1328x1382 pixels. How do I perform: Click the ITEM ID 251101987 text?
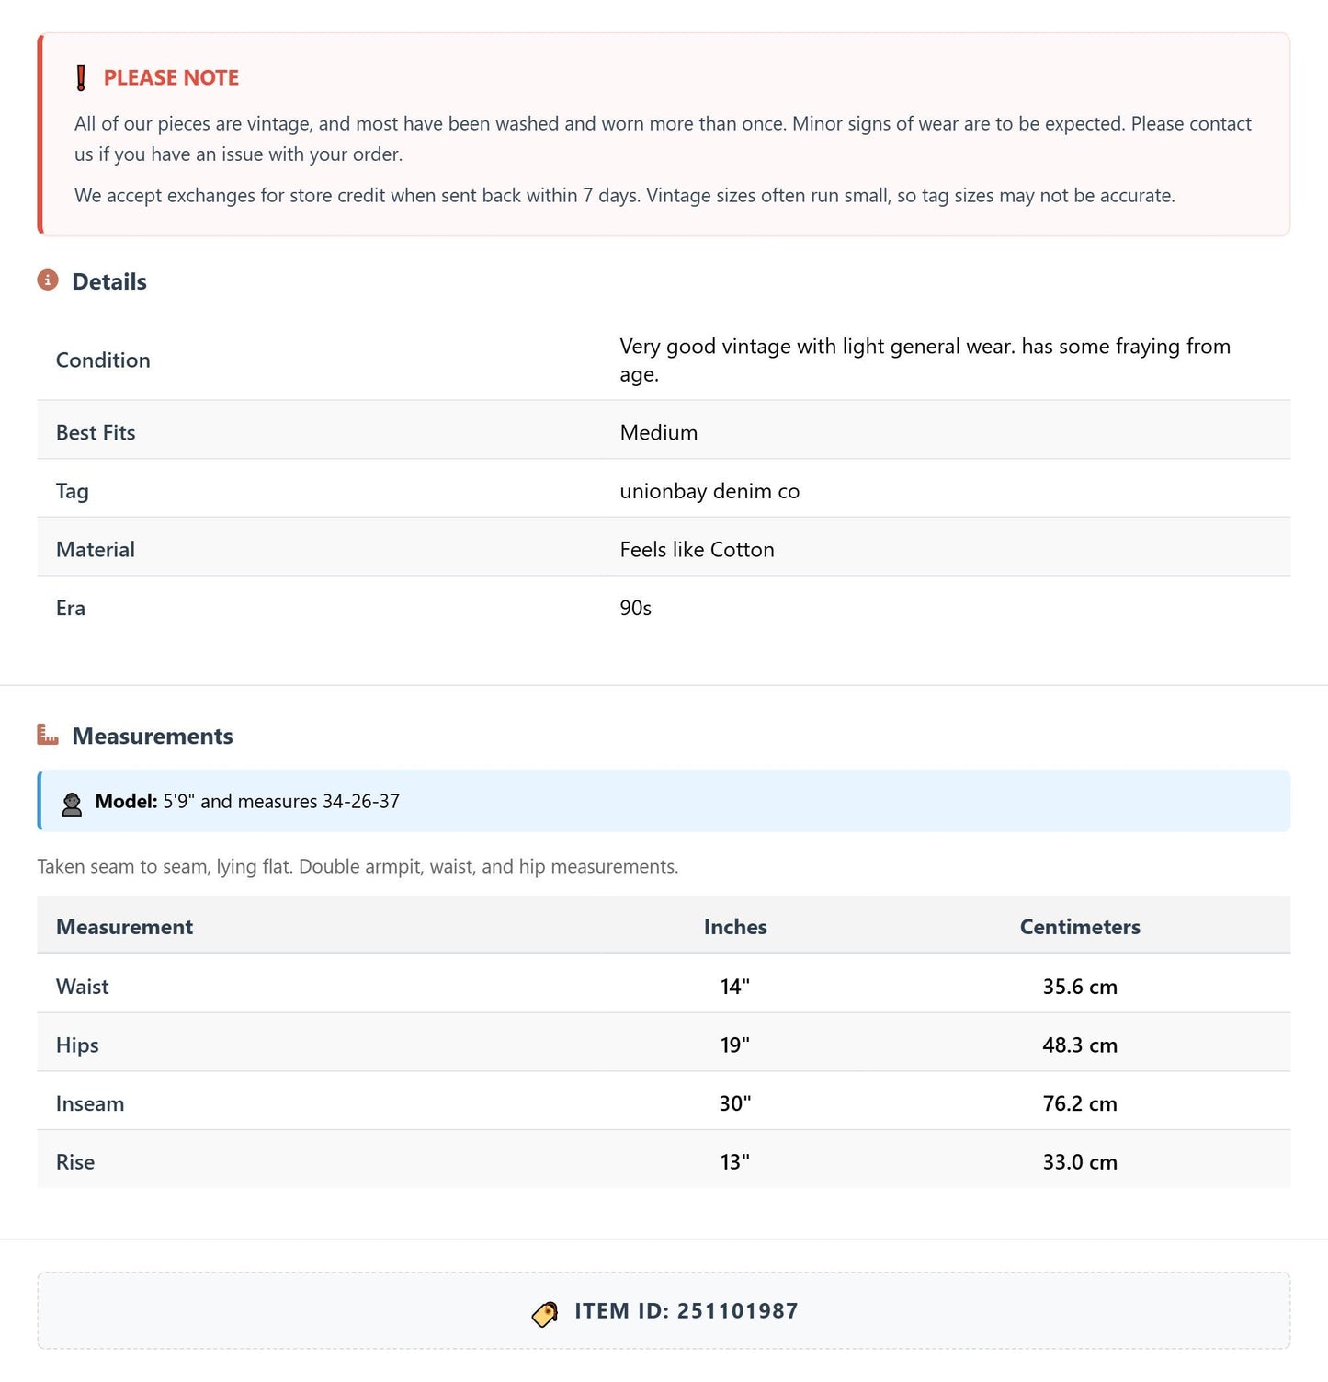pyautogui.click(x=687, y=1311)
